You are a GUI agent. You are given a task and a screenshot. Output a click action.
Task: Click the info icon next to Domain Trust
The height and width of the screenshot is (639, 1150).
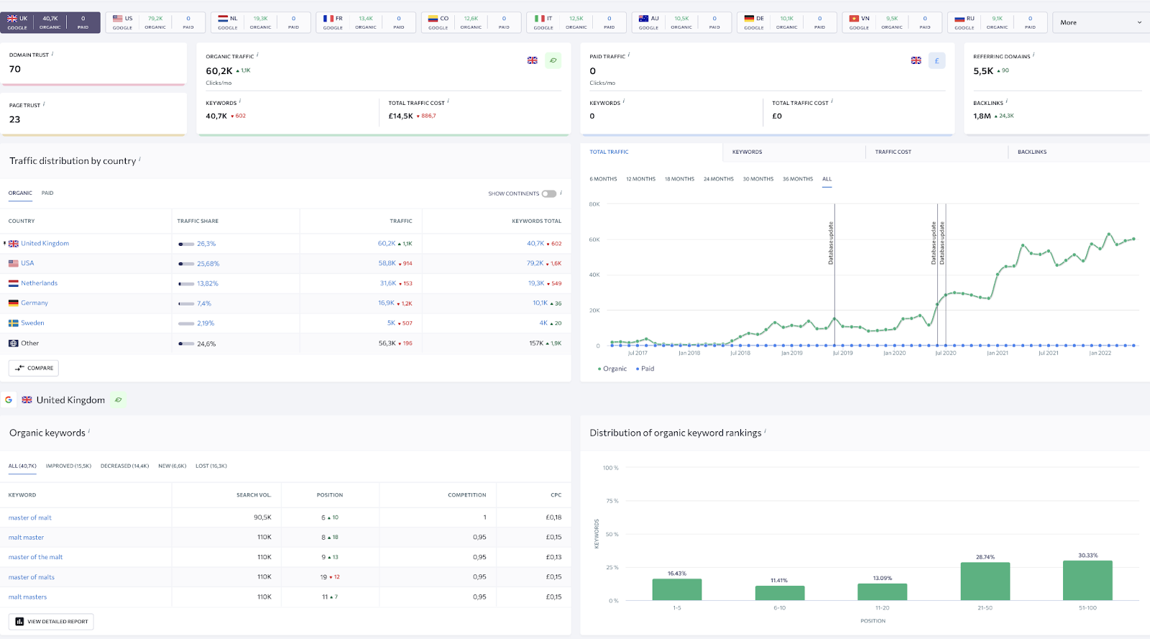click(52, 54)
